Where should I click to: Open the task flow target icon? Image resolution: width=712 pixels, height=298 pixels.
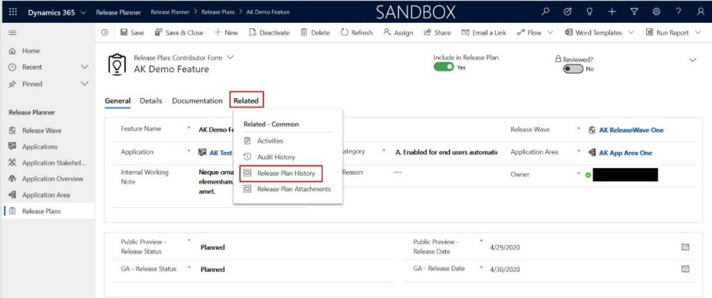click(x=567, y=13)
